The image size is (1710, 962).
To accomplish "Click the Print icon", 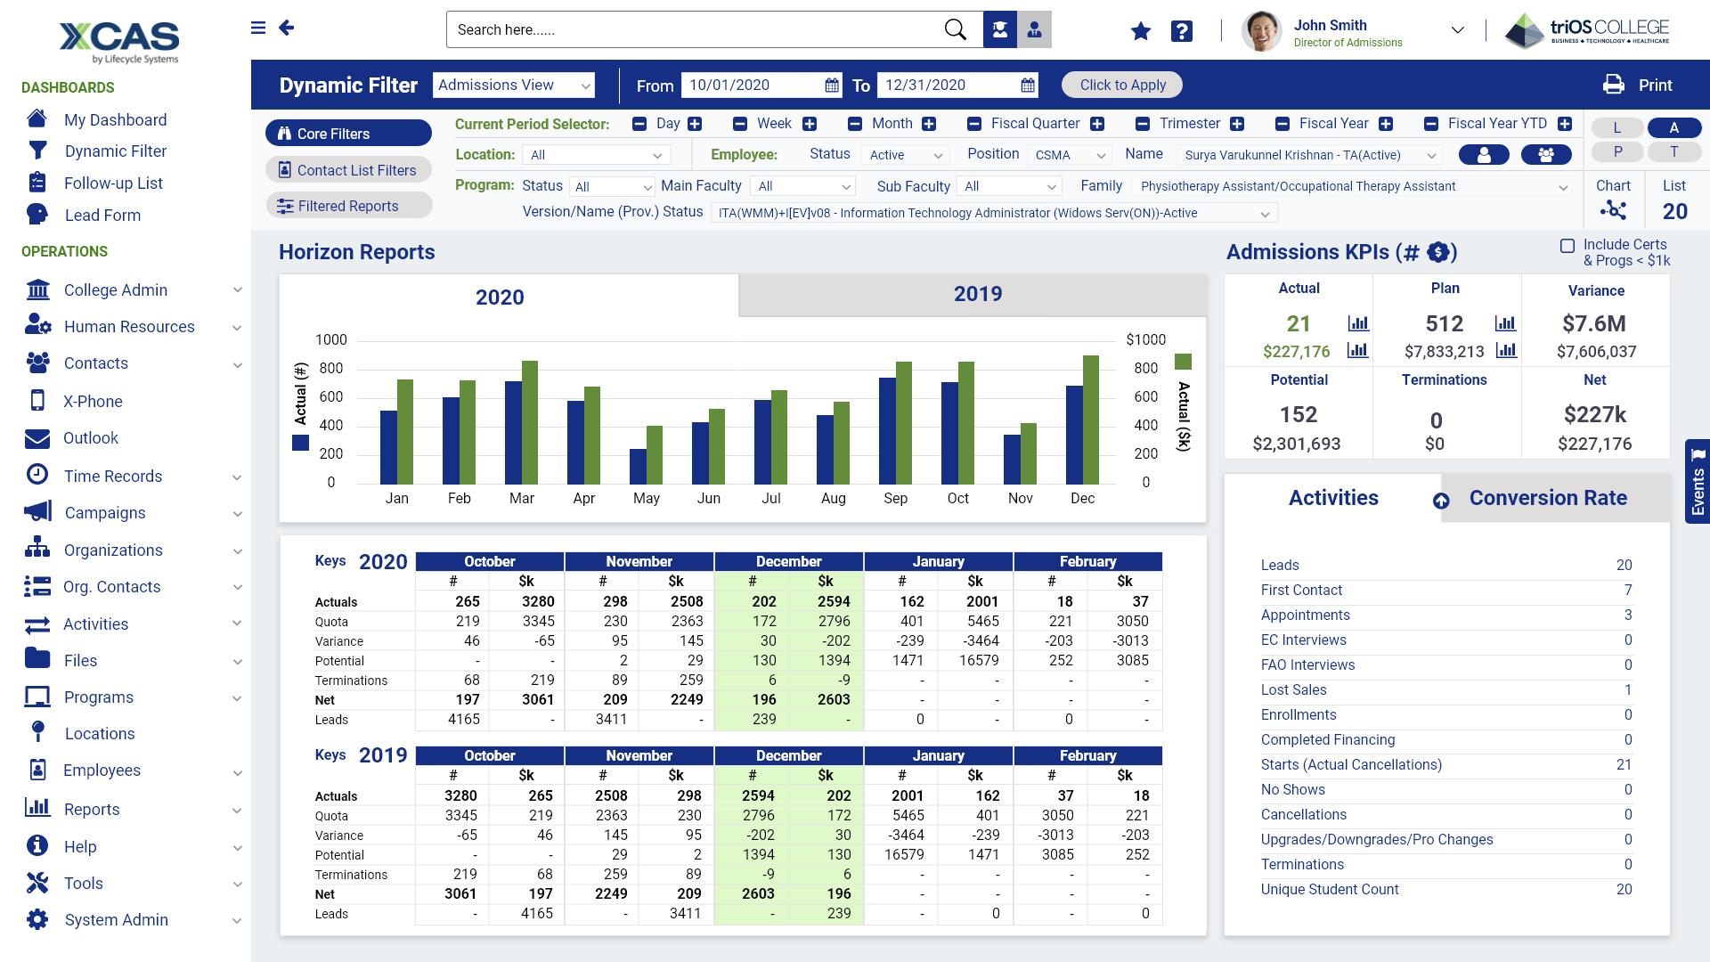I will pos(1613,85).
